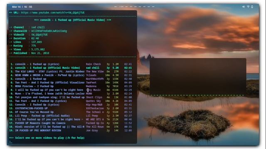Select highlighted result 2 Official Music Video title
The width and height of the screenshot is (266, 149).
pos(47,68)
